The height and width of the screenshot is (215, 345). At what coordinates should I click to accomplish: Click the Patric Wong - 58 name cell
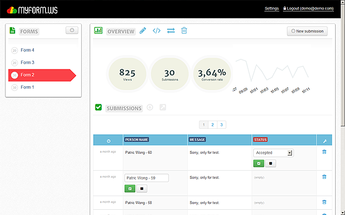[x=139, y=203]
